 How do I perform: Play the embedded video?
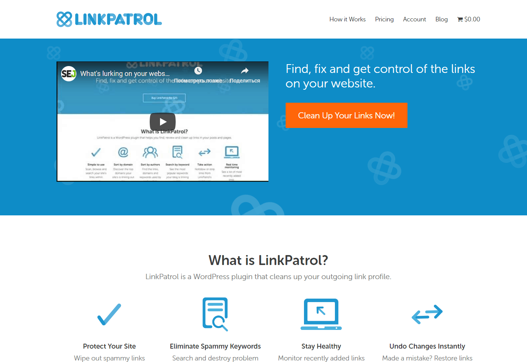[x=163, y=122]
